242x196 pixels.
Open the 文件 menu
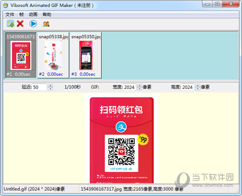(10, 15)
